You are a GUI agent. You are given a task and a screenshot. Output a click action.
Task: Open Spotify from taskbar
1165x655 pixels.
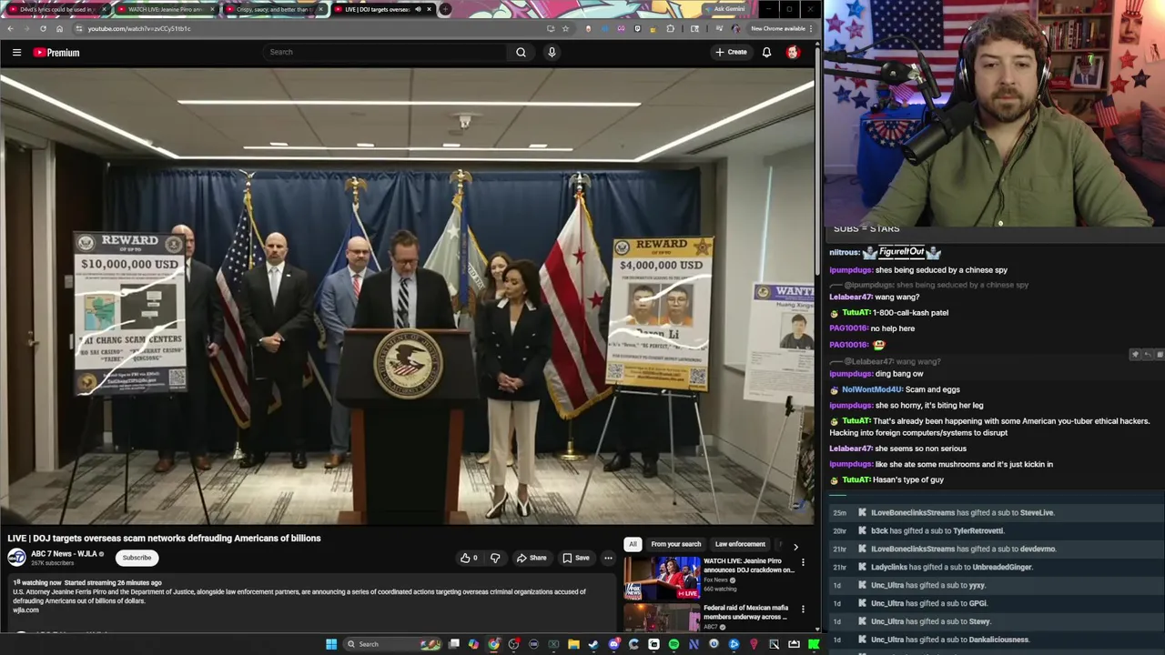tap(674, 644)
